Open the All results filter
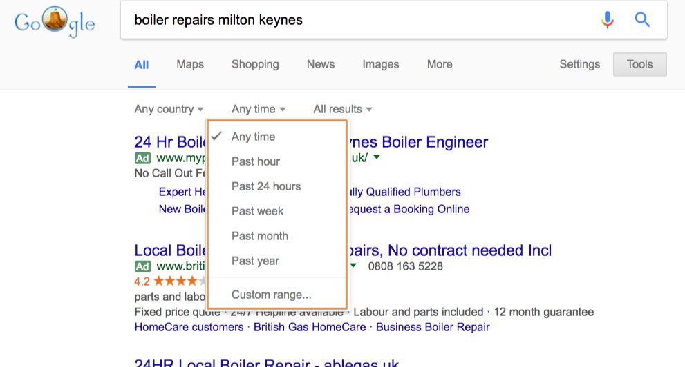 tap(342, 109)
